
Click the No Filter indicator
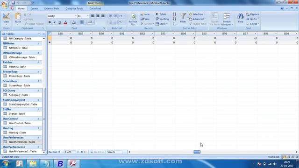(x=97, y=152)
